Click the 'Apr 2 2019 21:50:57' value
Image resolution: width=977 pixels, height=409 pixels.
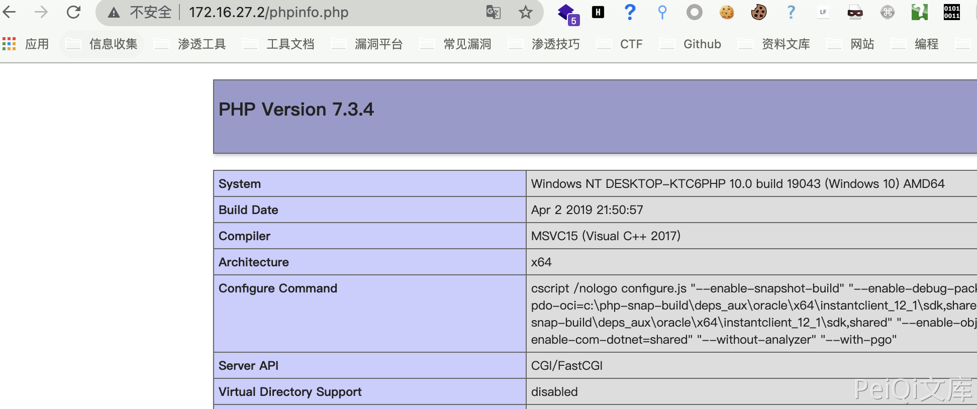click(x=587, y=210)
